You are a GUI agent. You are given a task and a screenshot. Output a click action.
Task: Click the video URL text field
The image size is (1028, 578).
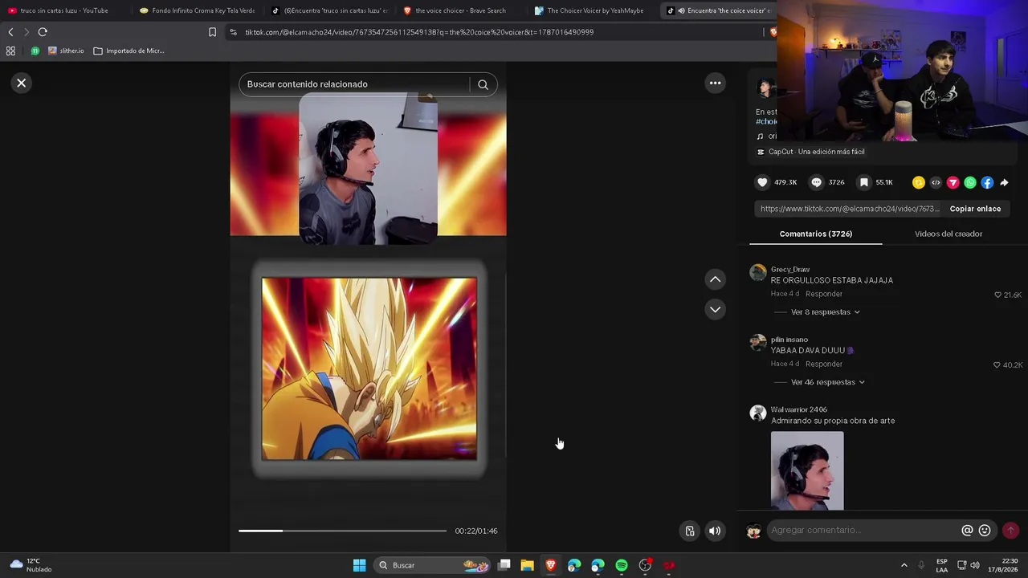click(x=849, y=209)
